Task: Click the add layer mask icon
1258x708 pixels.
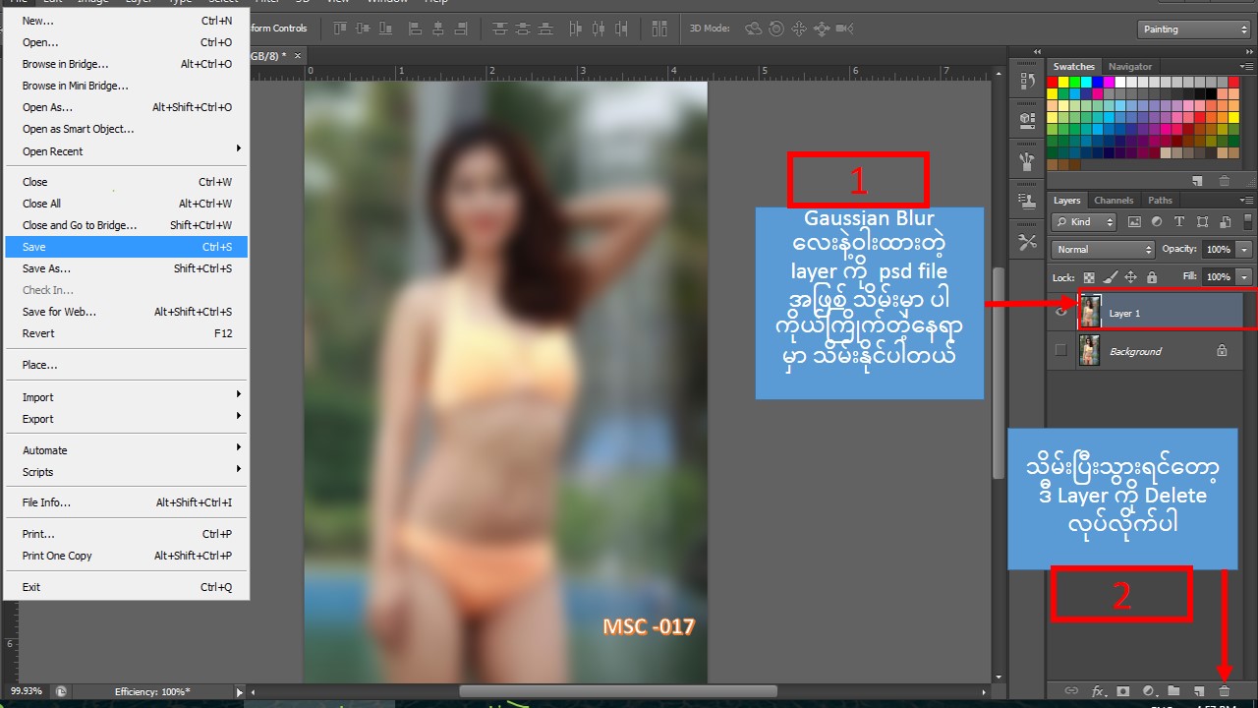Action: (1123, 691)
